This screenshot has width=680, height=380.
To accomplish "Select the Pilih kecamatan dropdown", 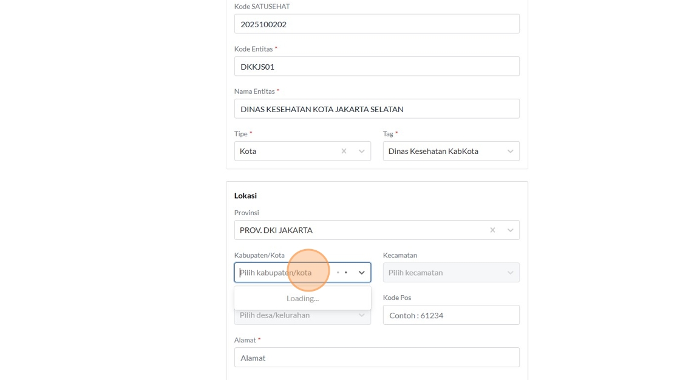I will [x=443, y=273].
